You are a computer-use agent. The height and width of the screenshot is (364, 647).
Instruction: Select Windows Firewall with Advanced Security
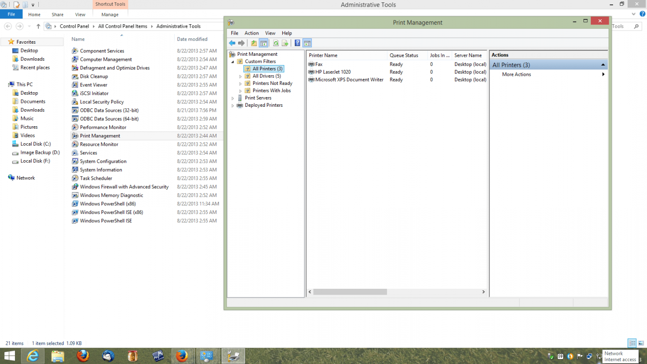[124, 187]
